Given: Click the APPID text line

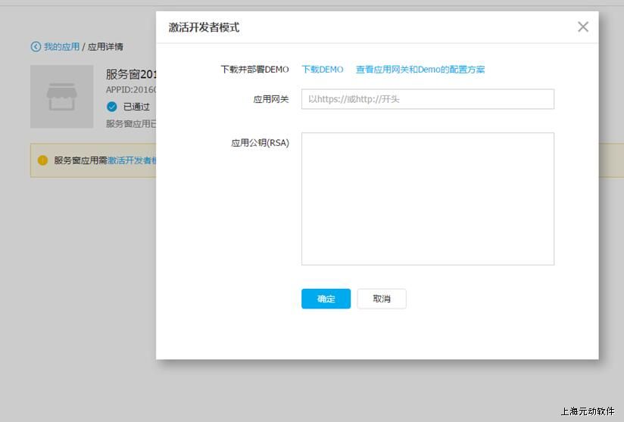Looking at the screenshot, I should pyautogui.click(x=130, y=90).
